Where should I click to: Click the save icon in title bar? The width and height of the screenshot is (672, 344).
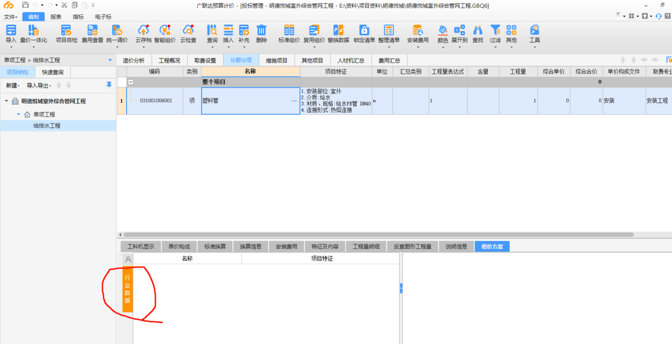[x=25, y=5]
